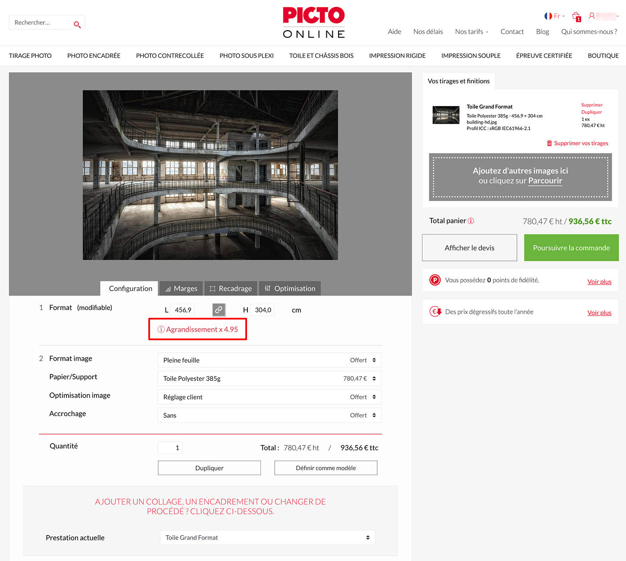Click the Total panier info icon
This screenshot has width=626, height=561.
[471, 221]
